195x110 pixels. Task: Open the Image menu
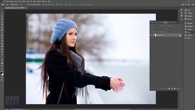tap(12, 1)
